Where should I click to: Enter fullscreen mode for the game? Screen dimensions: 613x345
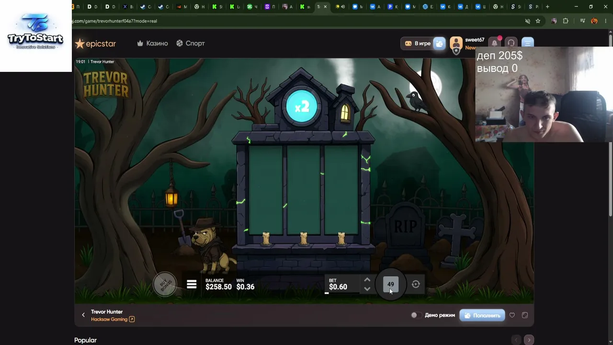click(x=525, y=315)
